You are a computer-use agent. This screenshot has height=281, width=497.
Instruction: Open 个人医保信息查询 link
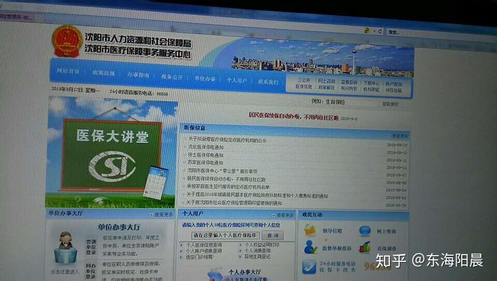click(204, 245)
